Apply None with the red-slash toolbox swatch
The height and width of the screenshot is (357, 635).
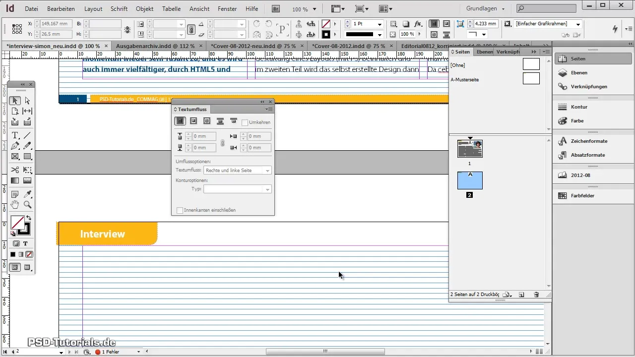(x=29, y=254)
